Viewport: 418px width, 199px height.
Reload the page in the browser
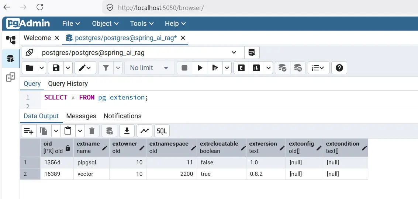coord(40,7)
